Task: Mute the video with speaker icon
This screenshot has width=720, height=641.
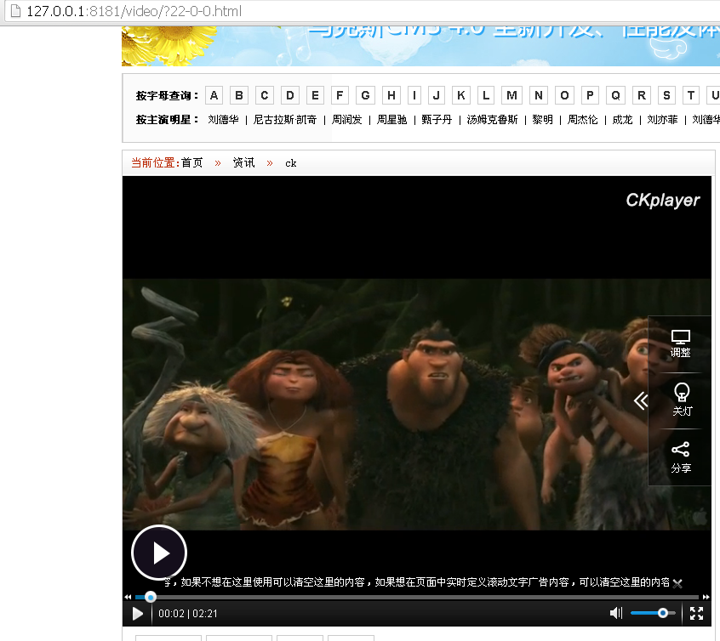Action: [616, 613]
